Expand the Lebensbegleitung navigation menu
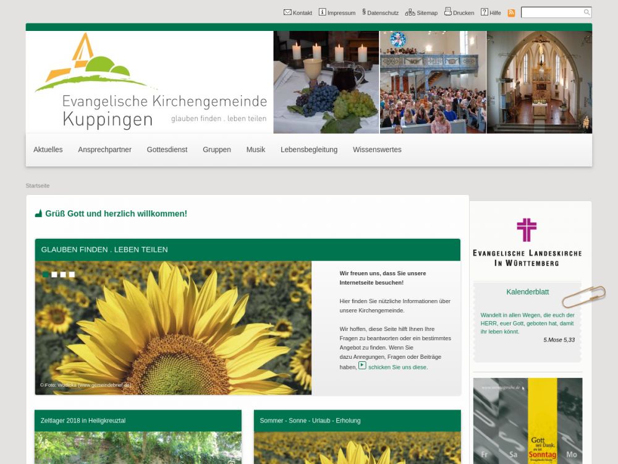The width and height of the screenshot is (618, 464). point(308,150)
